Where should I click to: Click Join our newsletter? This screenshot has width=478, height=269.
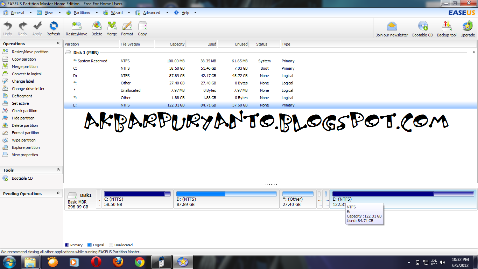click(392, 28)
